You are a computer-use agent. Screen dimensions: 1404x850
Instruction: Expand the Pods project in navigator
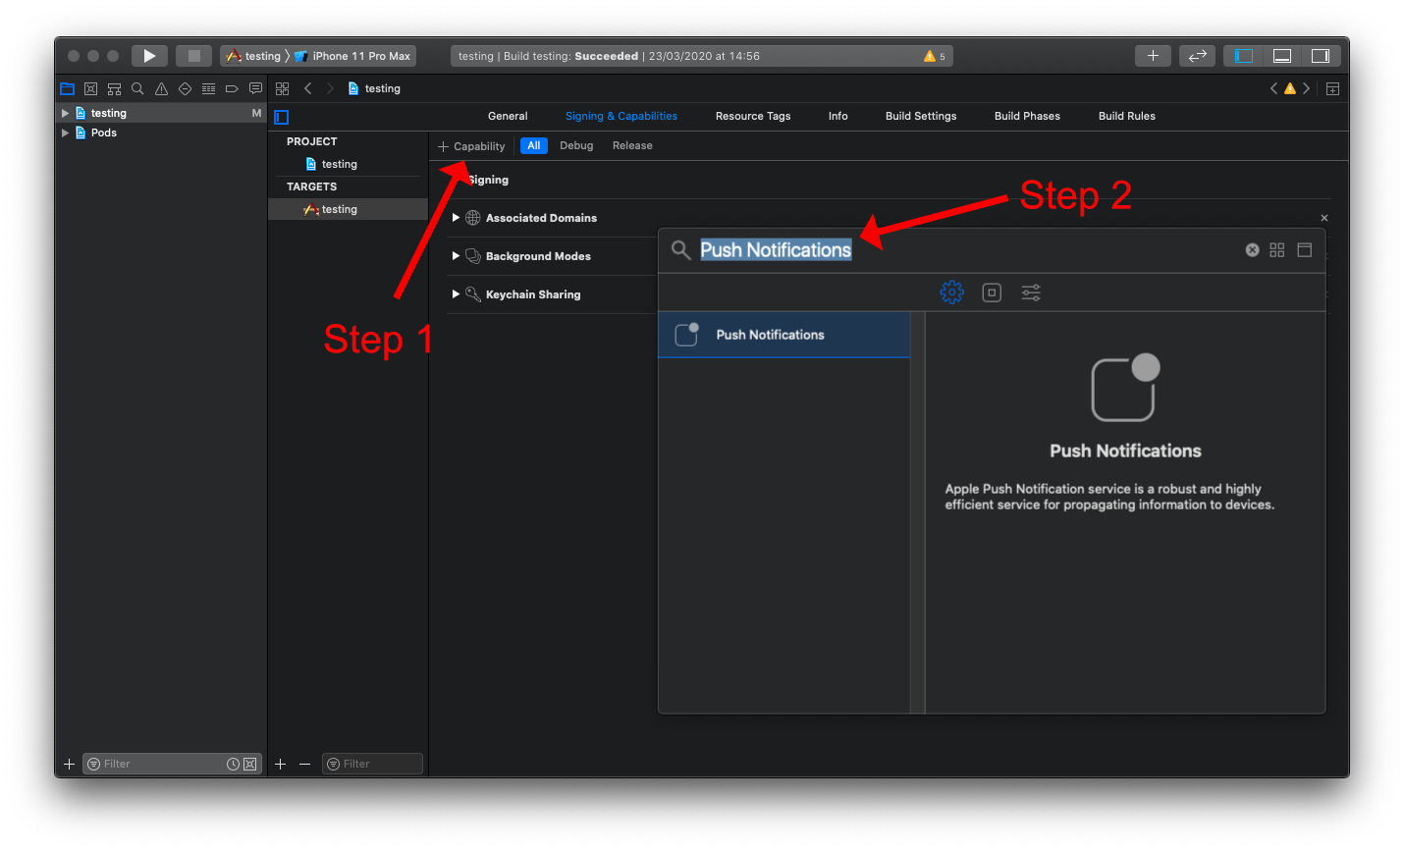click(66, 133)
